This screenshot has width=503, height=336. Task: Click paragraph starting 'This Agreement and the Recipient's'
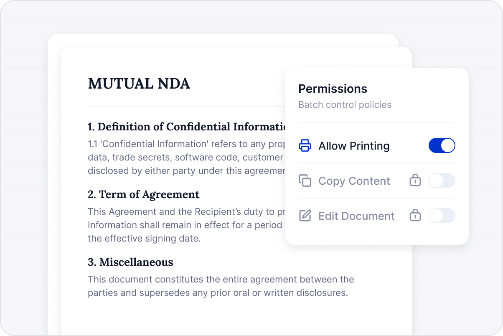[x=186, y=225]
